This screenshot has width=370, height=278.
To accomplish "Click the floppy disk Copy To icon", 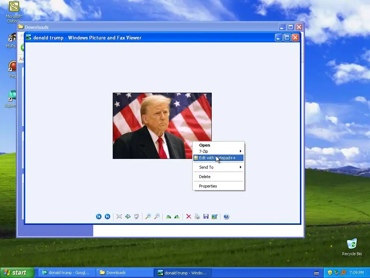I will pyautogui.click(x=206, y=216).
